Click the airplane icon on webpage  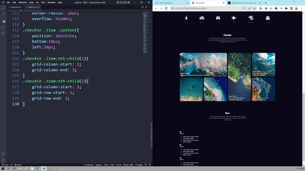pos(234,18)
